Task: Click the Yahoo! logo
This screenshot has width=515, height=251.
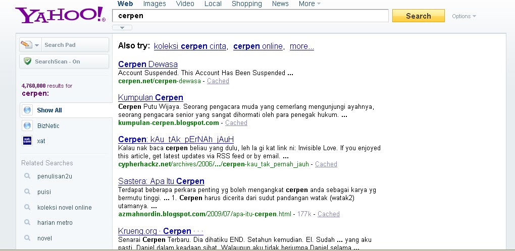Action: [x=61, y=15]
